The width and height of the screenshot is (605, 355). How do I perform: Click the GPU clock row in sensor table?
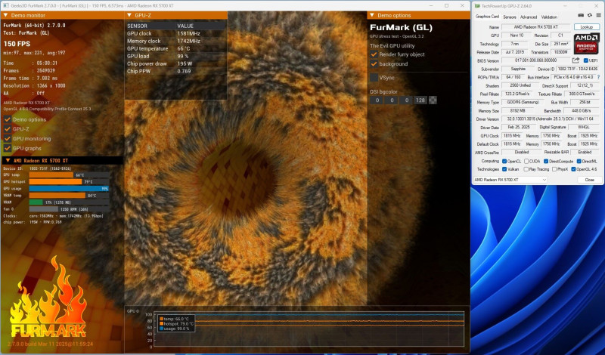click(x=176, y=33)
